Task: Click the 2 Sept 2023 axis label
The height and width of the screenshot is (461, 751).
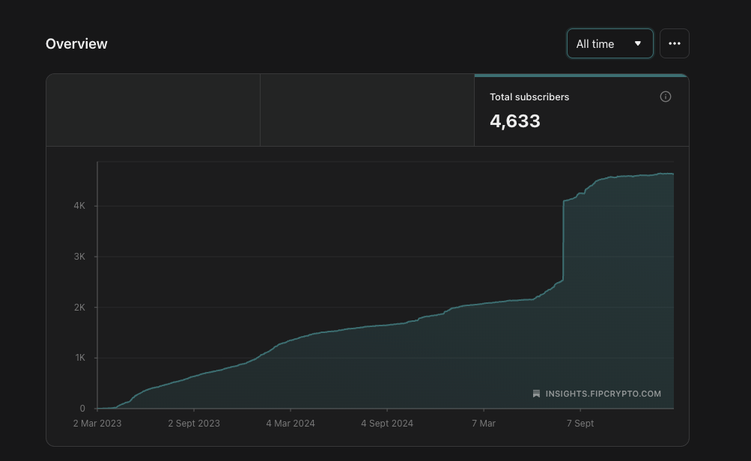Action: pyautogui.click(x=194, y=424)
